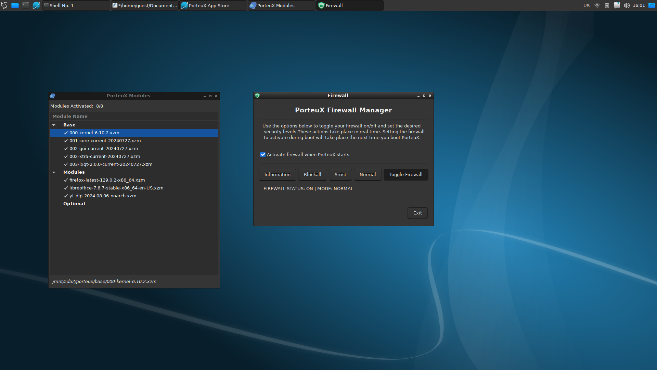Select 002-xtra-current-20240727.xzm module

tap(134, 157)
